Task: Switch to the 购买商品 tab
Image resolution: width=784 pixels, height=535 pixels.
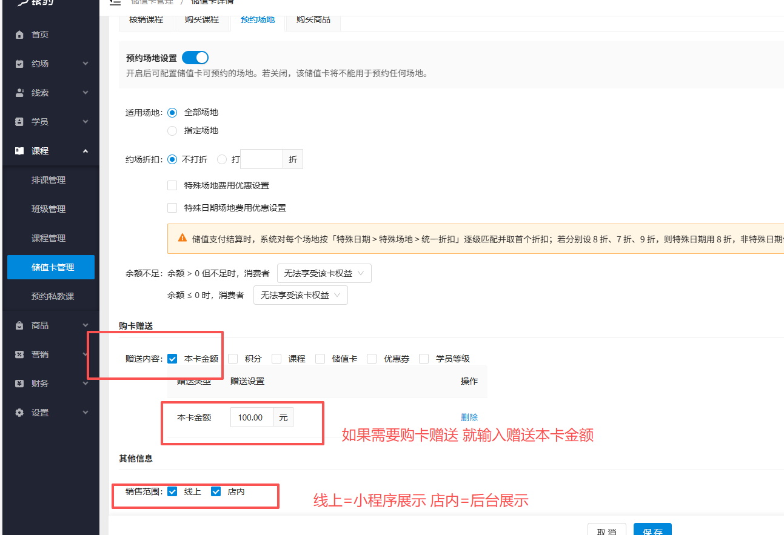Action: click(313, 19)
